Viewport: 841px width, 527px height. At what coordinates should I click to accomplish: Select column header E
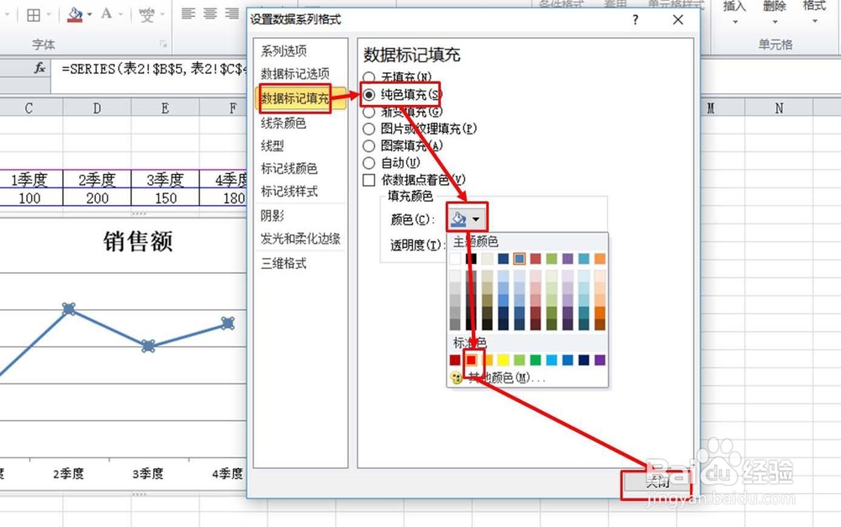(x=165, y=108)
